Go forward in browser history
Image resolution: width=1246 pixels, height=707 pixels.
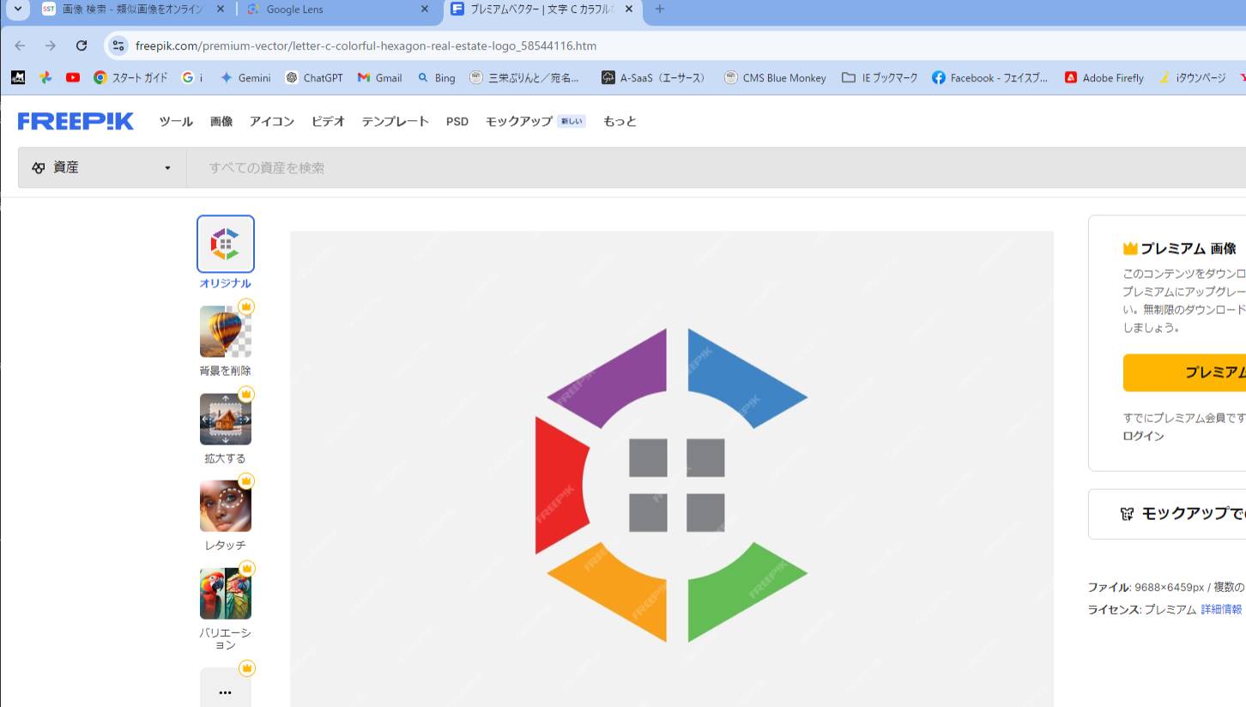pyautogui.click(x=51, y=45)
